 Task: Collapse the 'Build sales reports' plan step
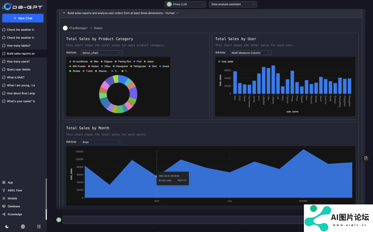[x=64, y=13]
